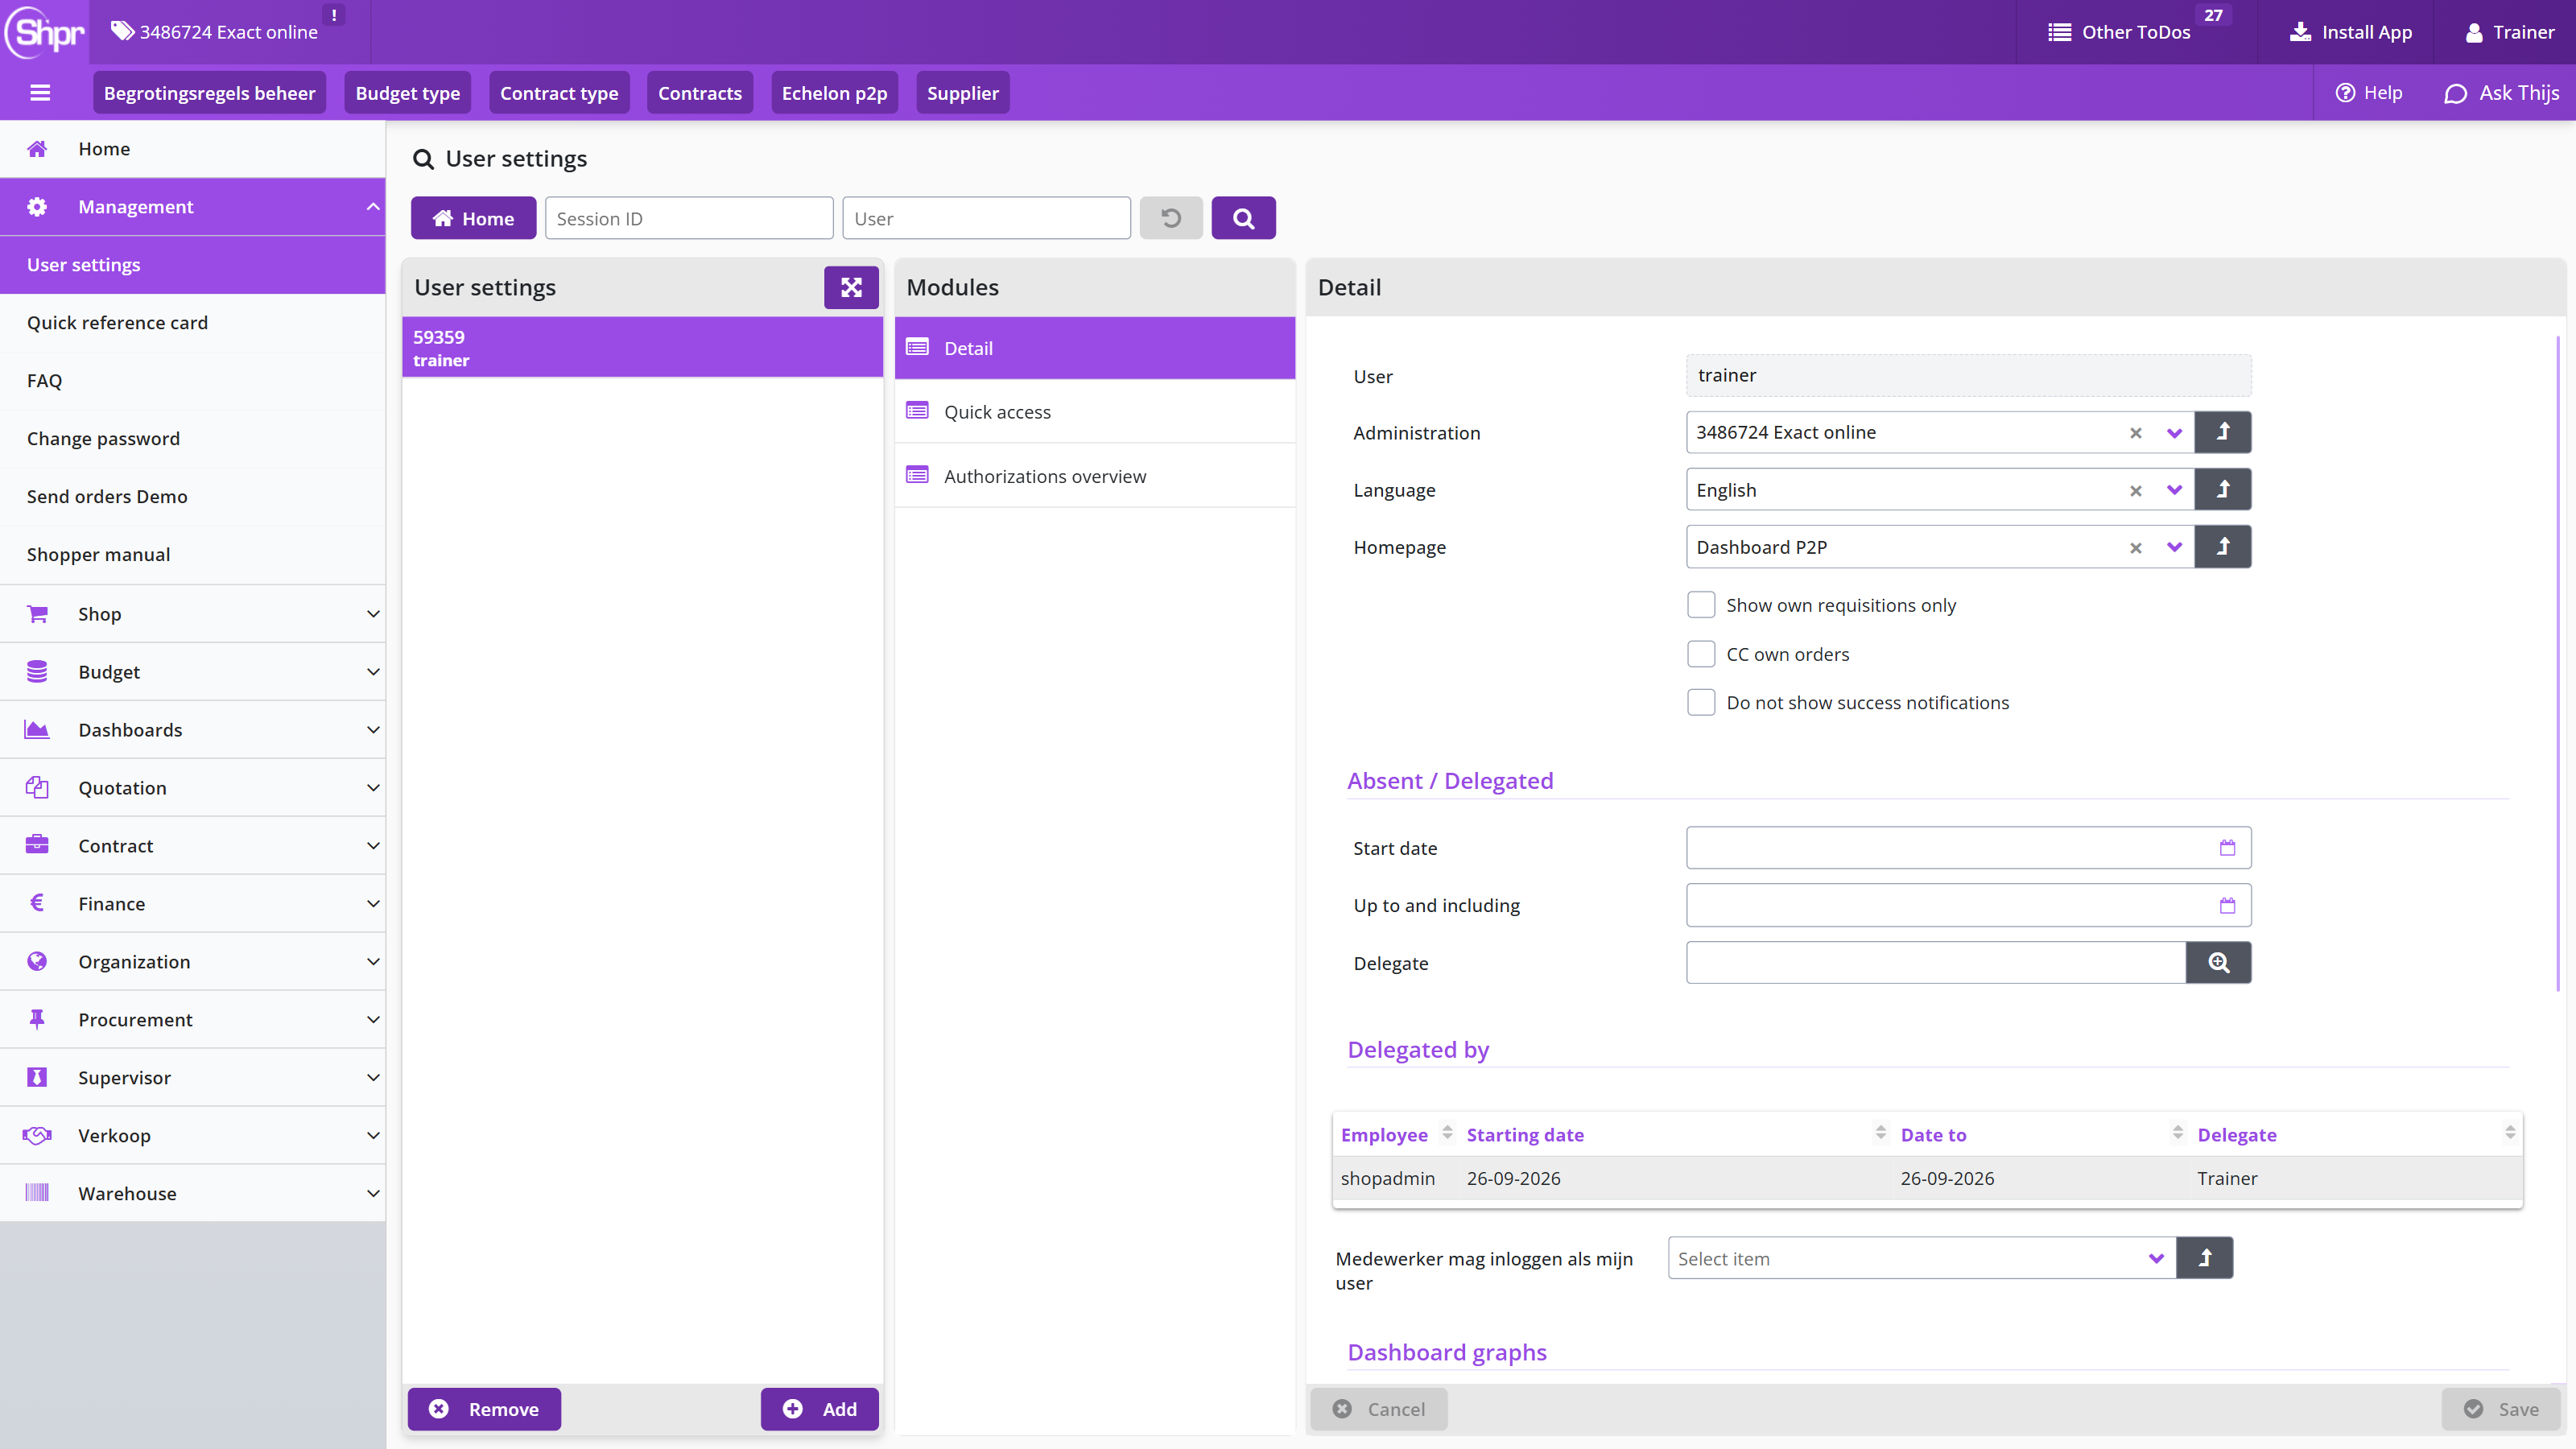2576x1449 pixels.
Task: Sort table by Employee column arrows
Action: [1447, 1132]
